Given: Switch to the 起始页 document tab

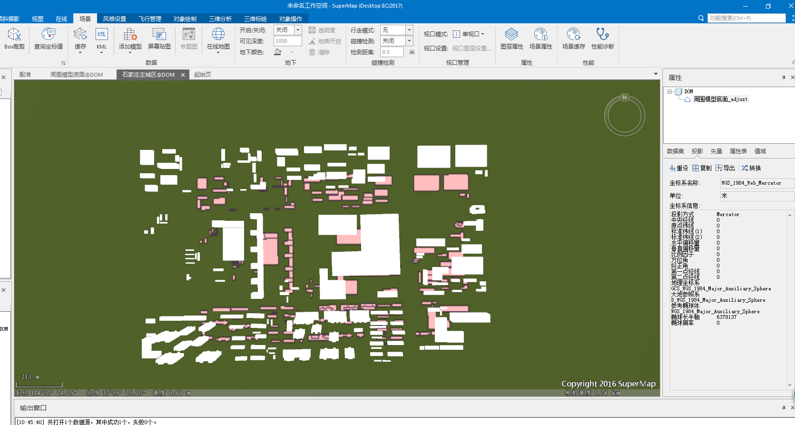Looking at the screenshot, I should 203,74.
